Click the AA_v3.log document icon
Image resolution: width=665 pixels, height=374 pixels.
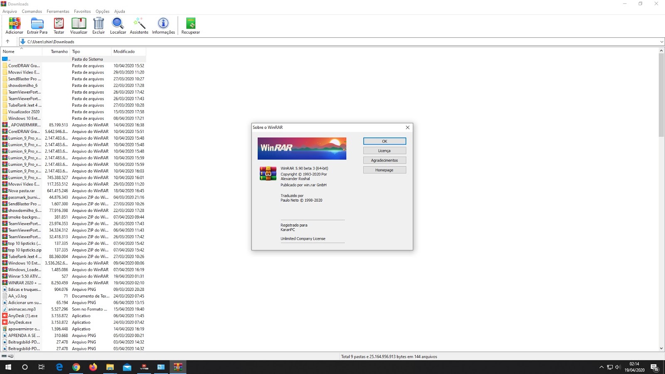pyautogui.click(x=5, y=296)
